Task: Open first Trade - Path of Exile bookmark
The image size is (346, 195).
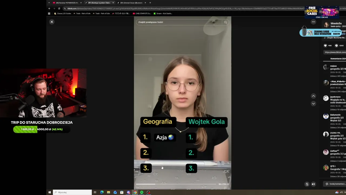Action: (82, 13)
